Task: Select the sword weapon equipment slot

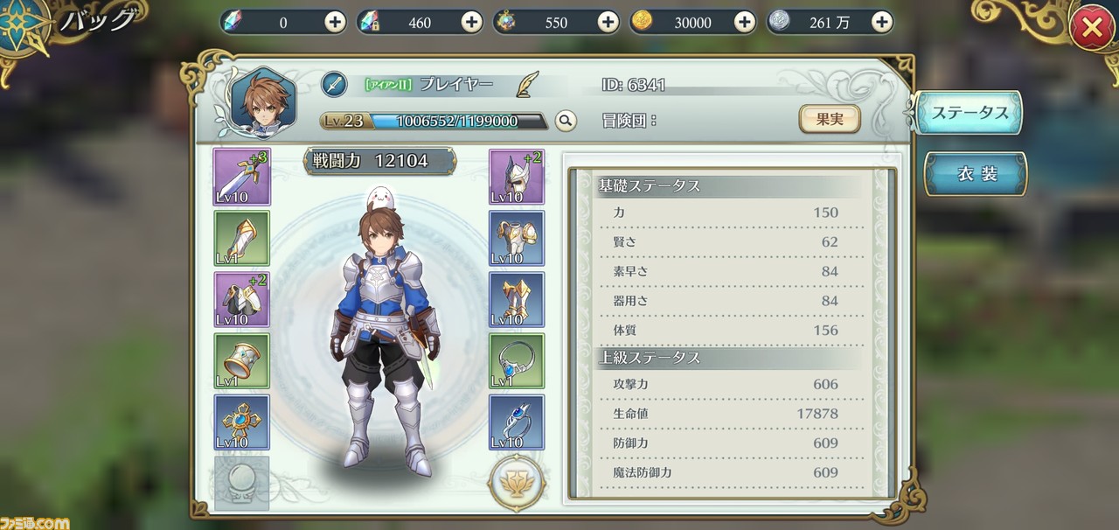Action: 241,177
